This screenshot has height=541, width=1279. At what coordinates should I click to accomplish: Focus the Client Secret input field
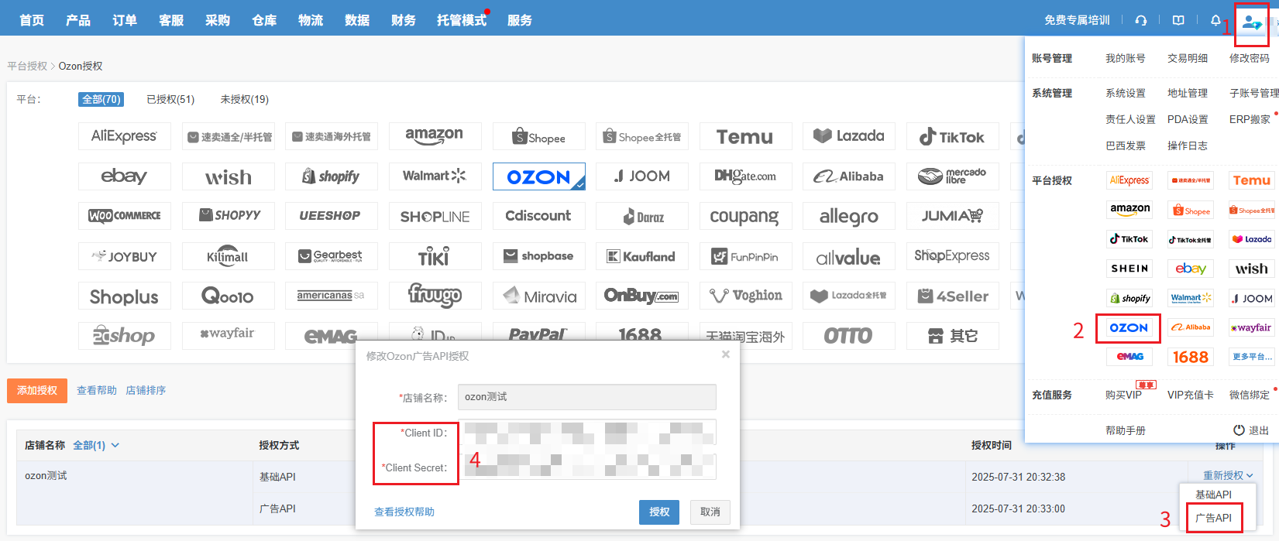[587, 467]
